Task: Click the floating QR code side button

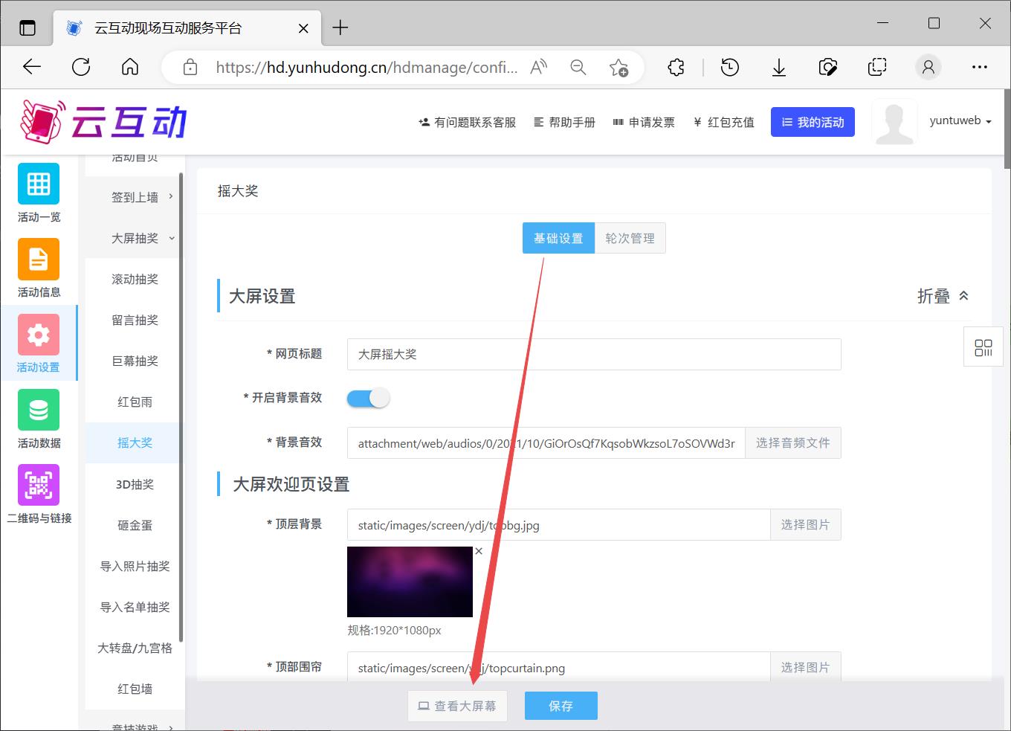Action: click(x=983, y=347)
